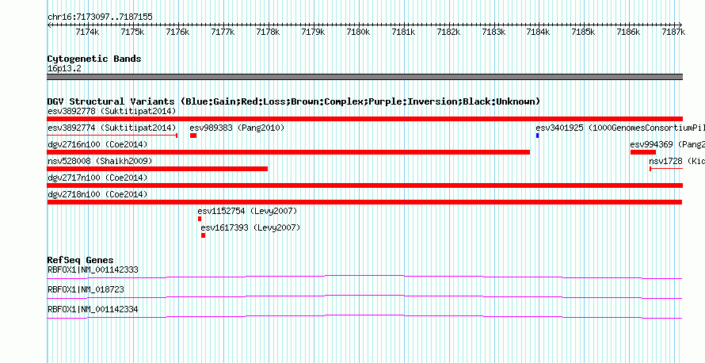Select the dgv2717n100 red loss bar
The image size is (705, 363).
click(365, 185)
